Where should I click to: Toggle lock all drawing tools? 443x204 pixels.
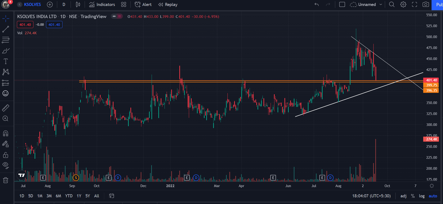[6, 155]
